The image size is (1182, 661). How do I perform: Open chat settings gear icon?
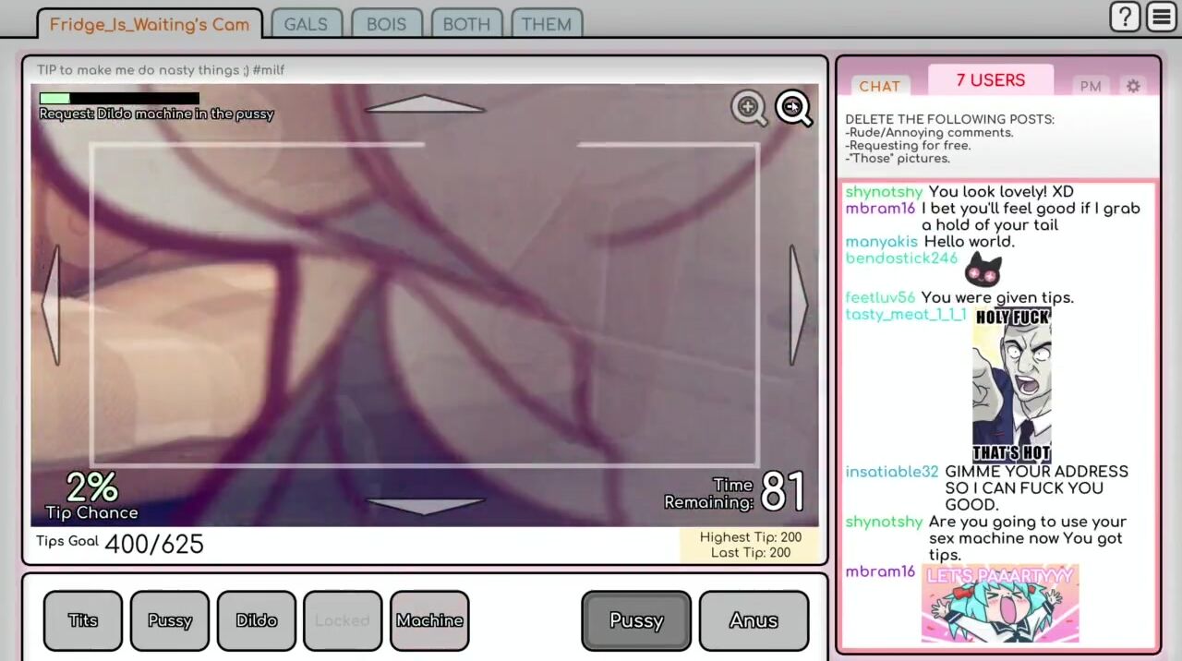pos(1133,86)
